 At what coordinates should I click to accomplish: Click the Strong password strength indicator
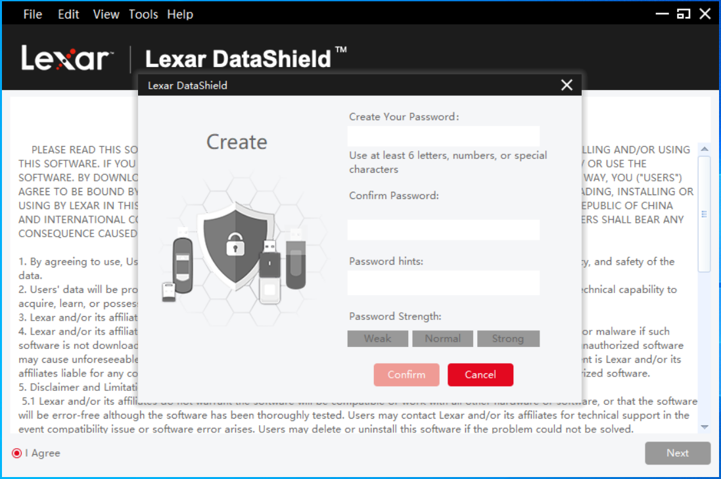508,339
